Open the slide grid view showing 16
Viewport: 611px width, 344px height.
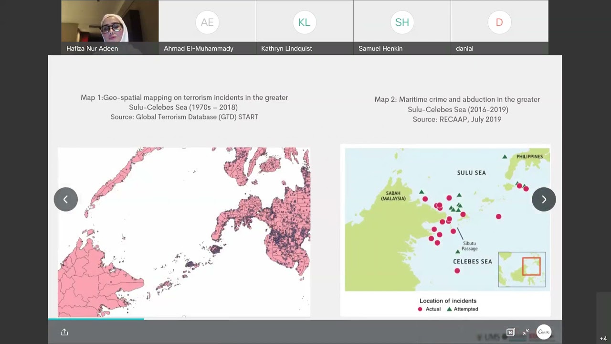click(x=510, y=332)
